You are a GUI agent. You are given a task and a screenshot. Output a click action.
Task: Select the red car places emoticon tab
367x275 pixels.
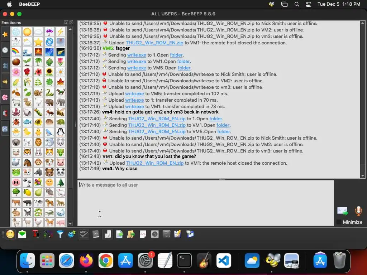[5, 113]
